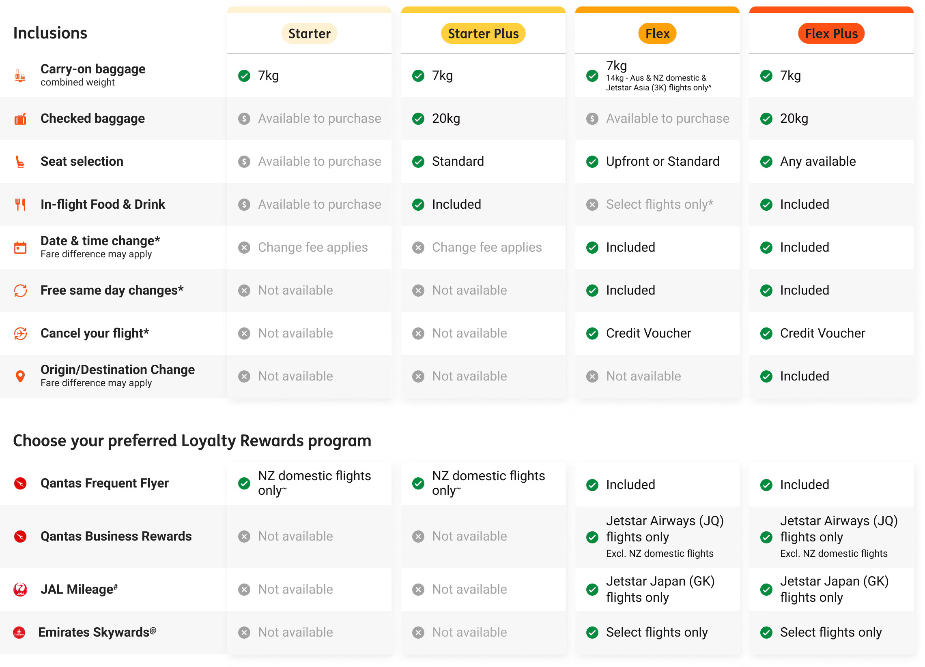Select the Flex fare column header
The width and height of the screenshot is (925, 667).
pos(658,33)
